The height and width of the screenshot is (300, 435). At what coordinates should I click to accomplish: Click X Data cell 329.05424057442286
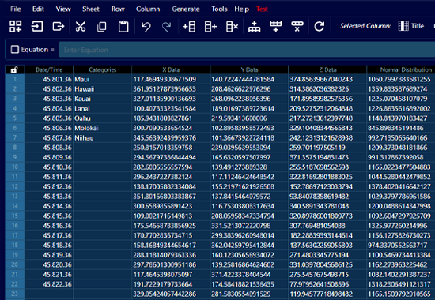click(171, 294)
